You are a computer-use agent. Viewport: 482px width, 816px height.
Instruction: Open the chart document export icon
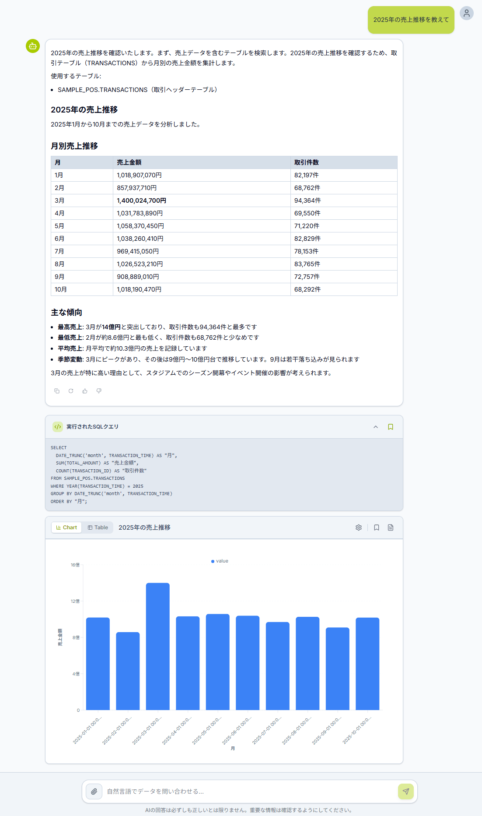(391, 528)
